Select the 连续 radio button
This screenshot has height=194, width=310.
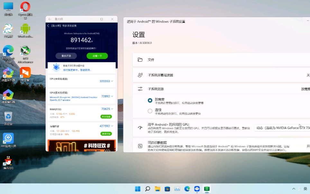(150, 111)
